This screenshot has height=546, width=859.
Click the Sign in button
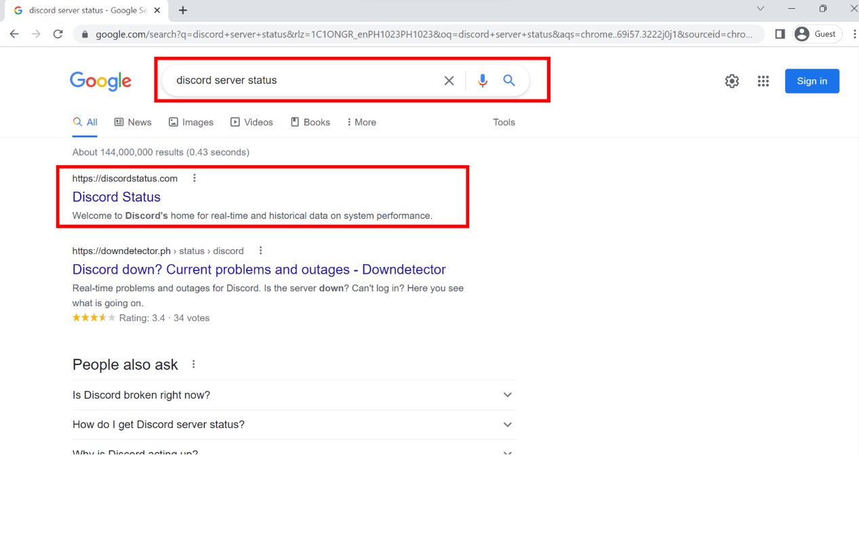click(x=812, y=81)
